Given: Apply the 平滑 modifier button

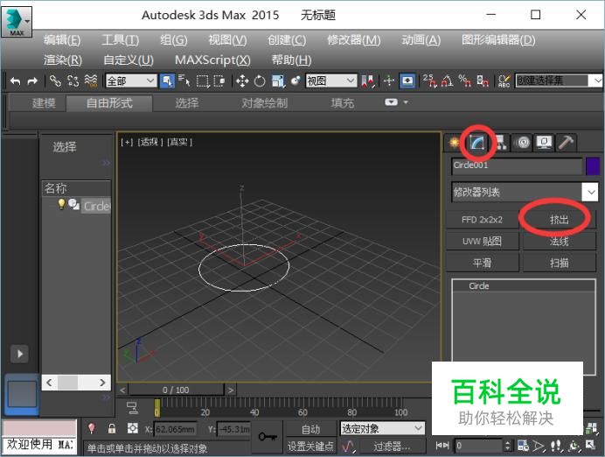Looking at the screenshot, I should [x=483, y=263].
